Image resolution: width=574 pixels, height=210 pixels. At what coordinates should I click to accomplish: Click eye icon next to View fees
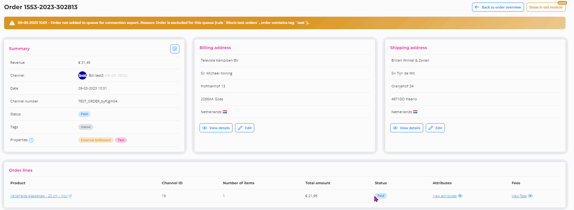[530, 196]
